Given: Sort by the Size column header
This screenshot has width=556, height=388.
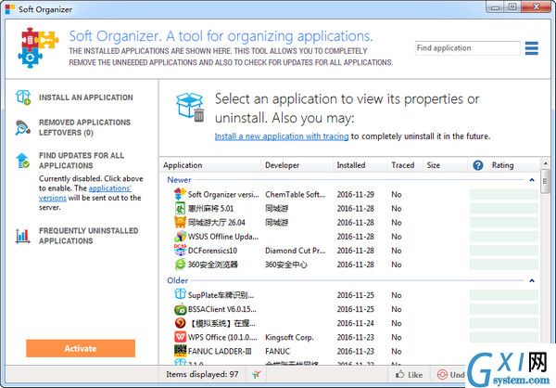Looking at the screenshot, I should [434, 165].
